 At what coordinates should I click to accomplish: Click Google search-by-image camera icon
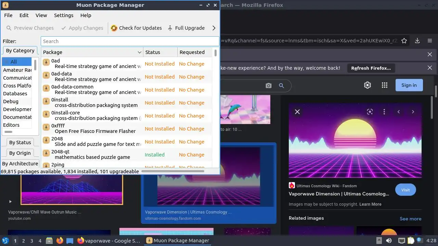[x=269, y=85]
